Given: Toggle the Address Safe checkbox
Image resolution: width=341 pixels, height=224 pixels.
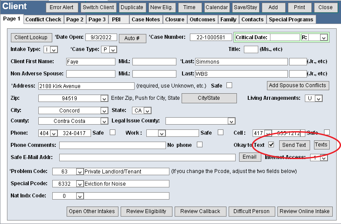Looking at the screenshot, I should coord(229,85).
